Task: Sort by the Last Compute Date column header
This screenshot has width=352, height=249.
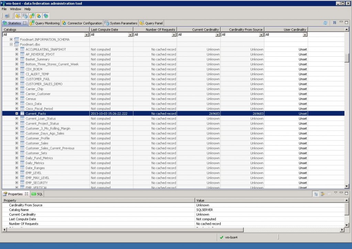Action: click(111, 30)
